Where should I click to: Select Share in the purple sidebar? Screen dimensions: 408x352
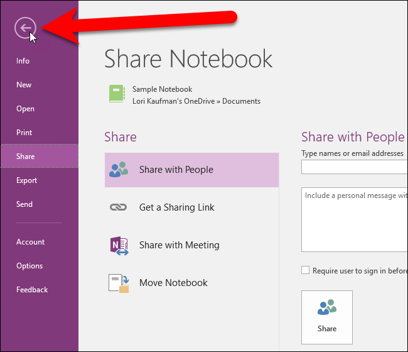(x=40, y=156)
